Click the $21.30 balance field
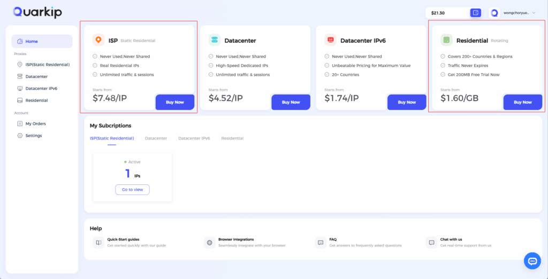The height and width of the screenshot is (279, 548). pos(454,13)
